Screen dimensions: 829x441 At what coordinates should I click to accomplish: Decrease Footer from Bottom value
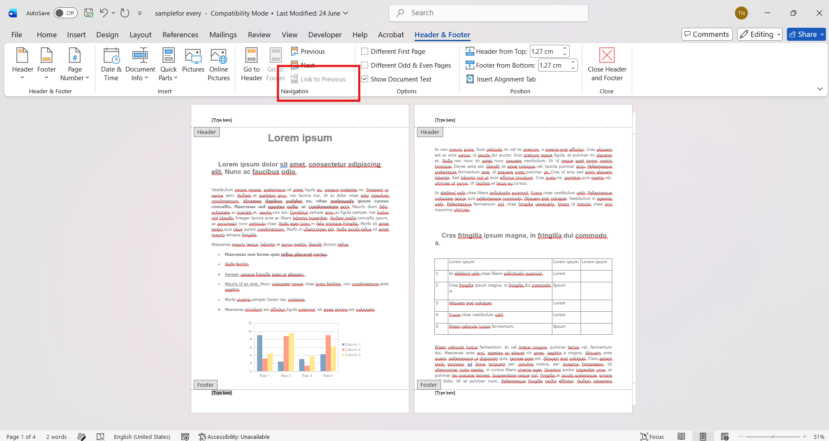pos(573,68)
